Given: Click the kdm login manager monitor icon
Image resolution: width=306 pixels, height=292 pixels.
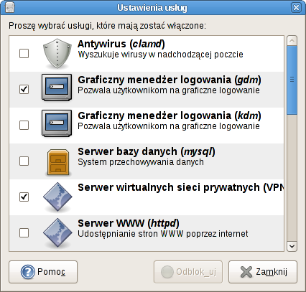Looking at the screenshot, I should pyautogui.click(x=57, y=123).
